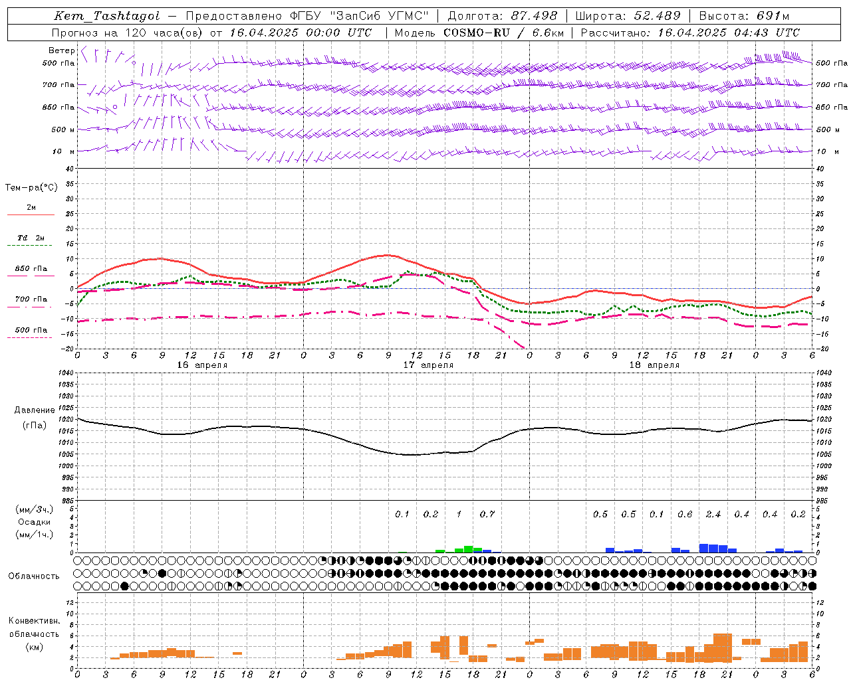Click the tallest green precipitation bar
This screenshot has width=851, height=680.
[468, 549]
